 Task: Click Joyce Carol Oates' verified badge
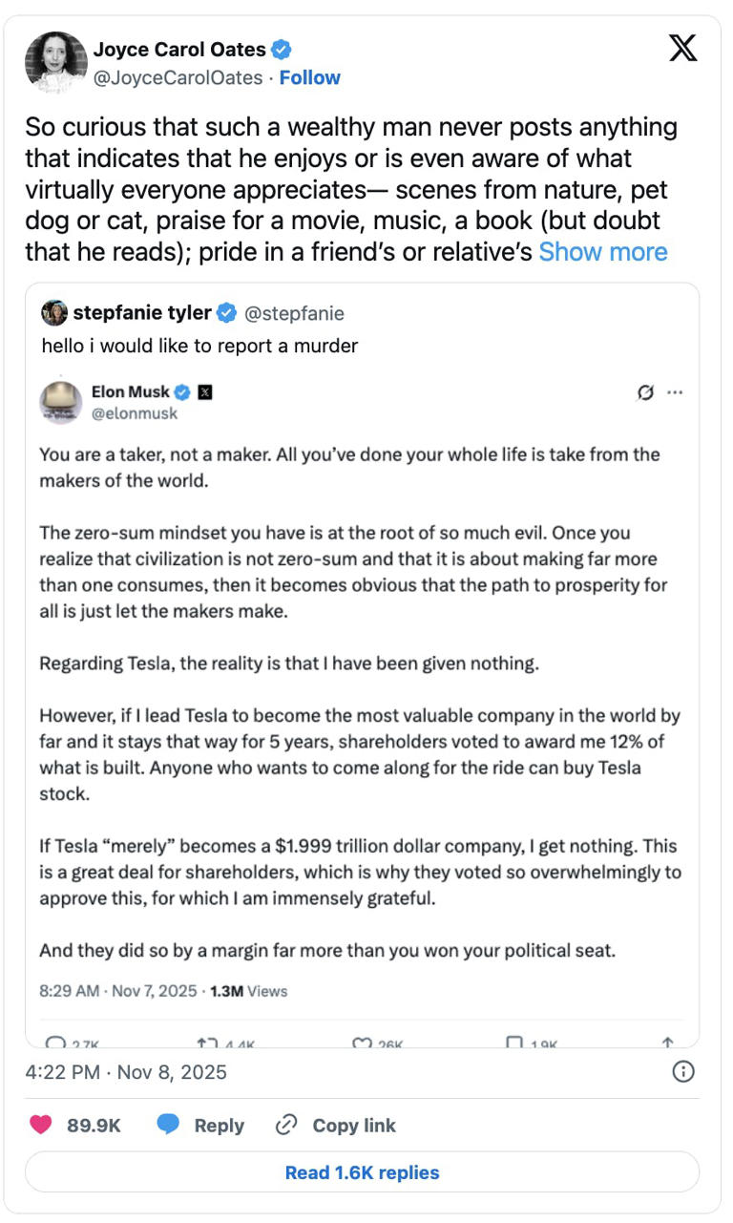(281, 51)
